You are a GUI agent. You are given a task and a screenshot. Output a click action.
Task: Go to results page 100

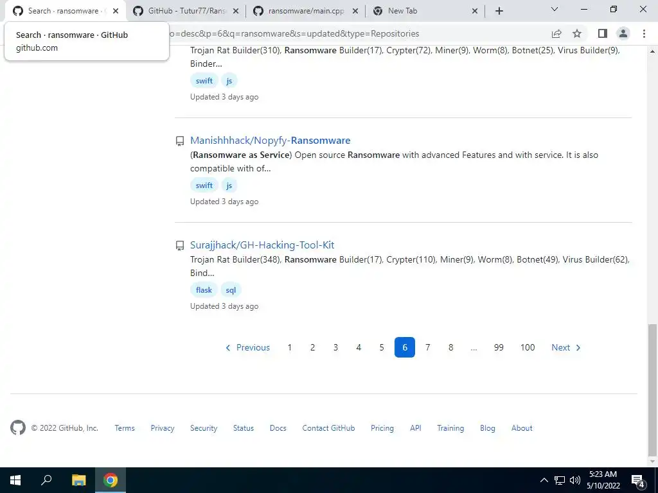pyautogui.click(x=528, y=347)
